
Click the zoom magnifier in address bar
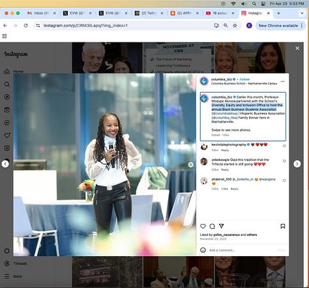226,25
